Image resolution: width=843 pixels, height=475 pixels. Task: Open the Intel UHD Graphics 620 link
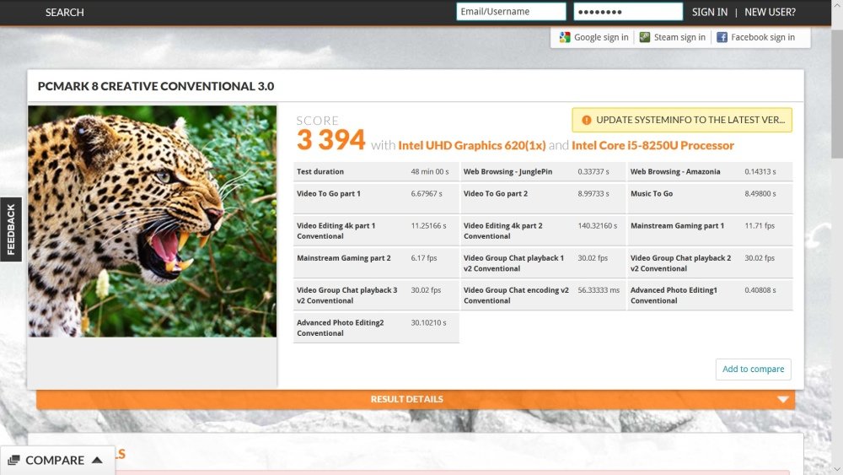[x=471, y=145]
